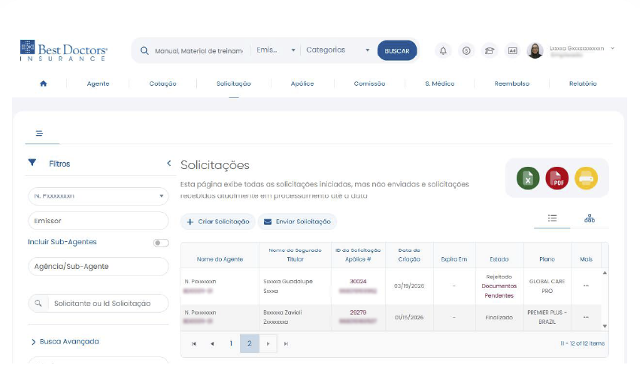Open the more options for request 29279
The width and height of the screenshot is (640, 390).
[586, 317]
